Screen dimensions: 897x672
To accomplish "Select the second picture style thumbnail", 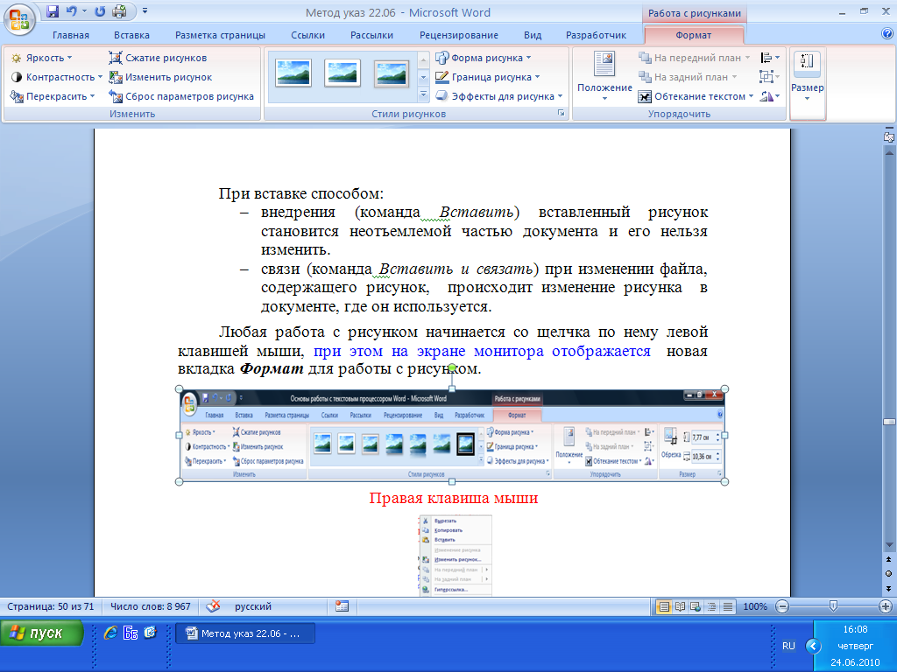I will [343, 73].
